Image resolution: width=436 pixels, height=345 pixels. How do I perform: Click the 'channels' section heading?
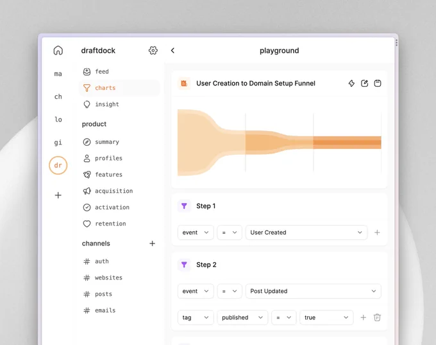click(x=96, y=243)
